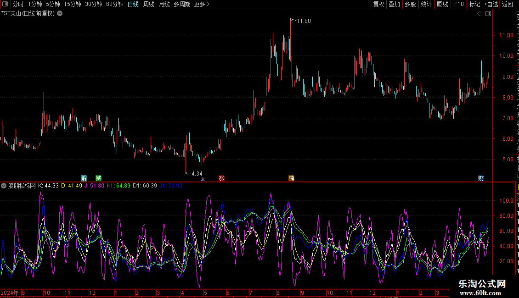Click the 2024年 label on time axis

[10, 292]
